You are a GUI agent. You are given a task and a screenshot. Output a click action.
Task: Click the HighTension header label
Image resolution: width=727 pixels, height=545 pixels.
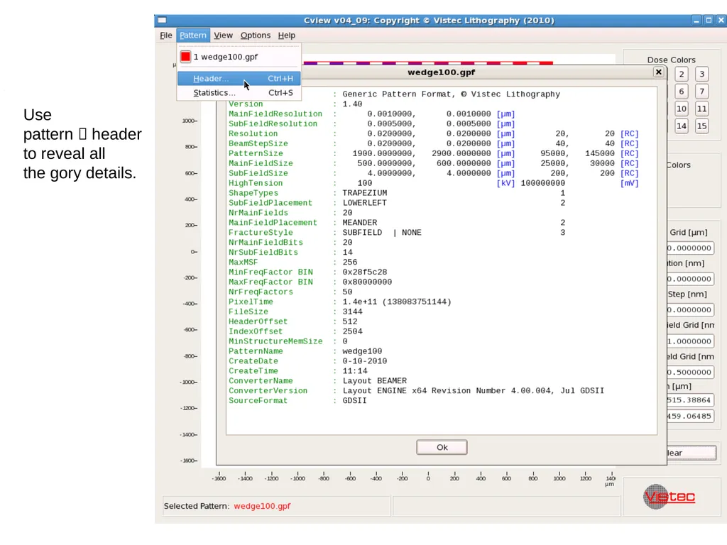coord(256,183)
